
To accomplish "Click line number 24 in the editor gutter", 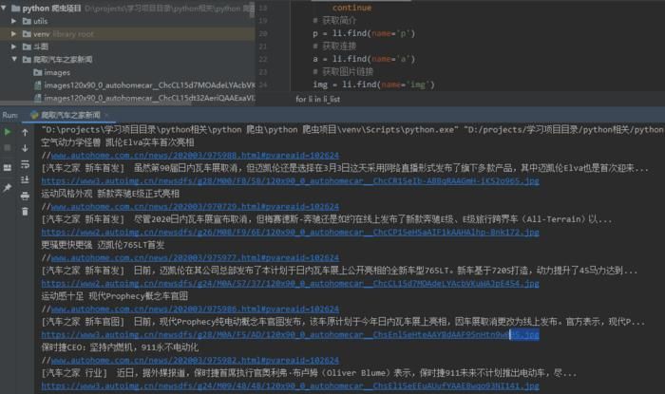I will [263, 84].
